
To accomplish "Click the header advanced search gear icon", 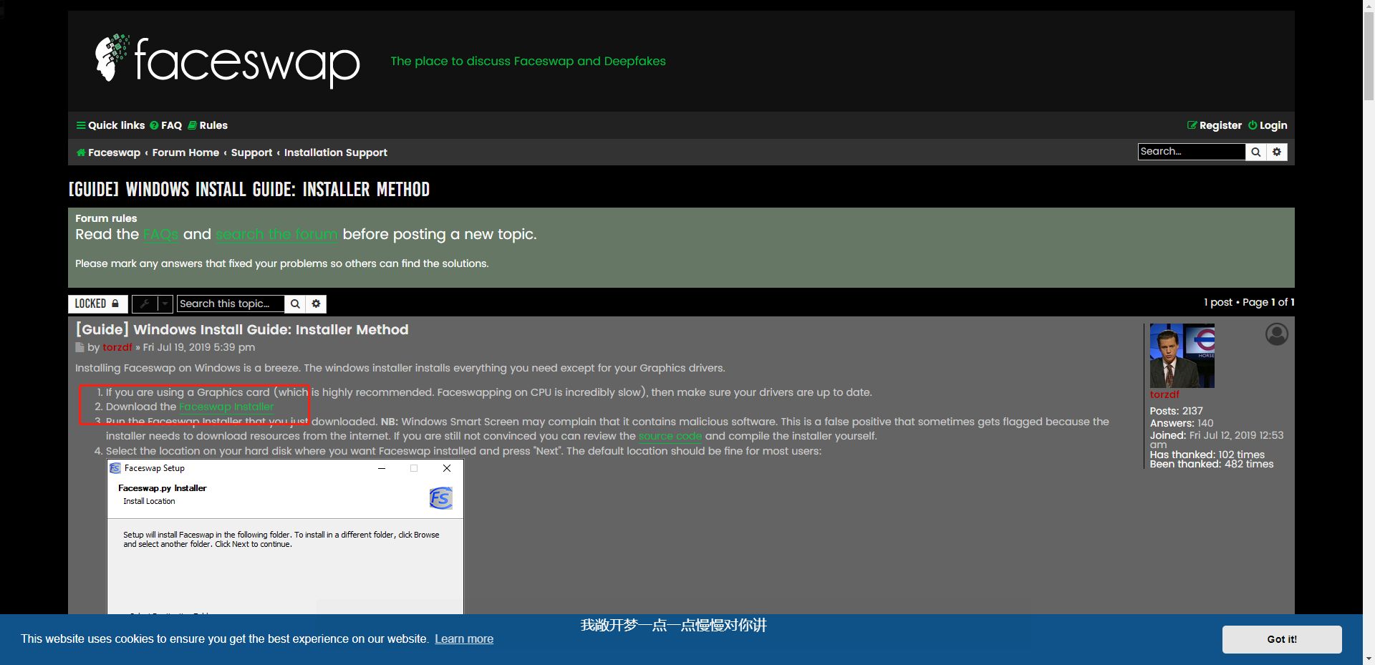I will tap(1277, 152).
